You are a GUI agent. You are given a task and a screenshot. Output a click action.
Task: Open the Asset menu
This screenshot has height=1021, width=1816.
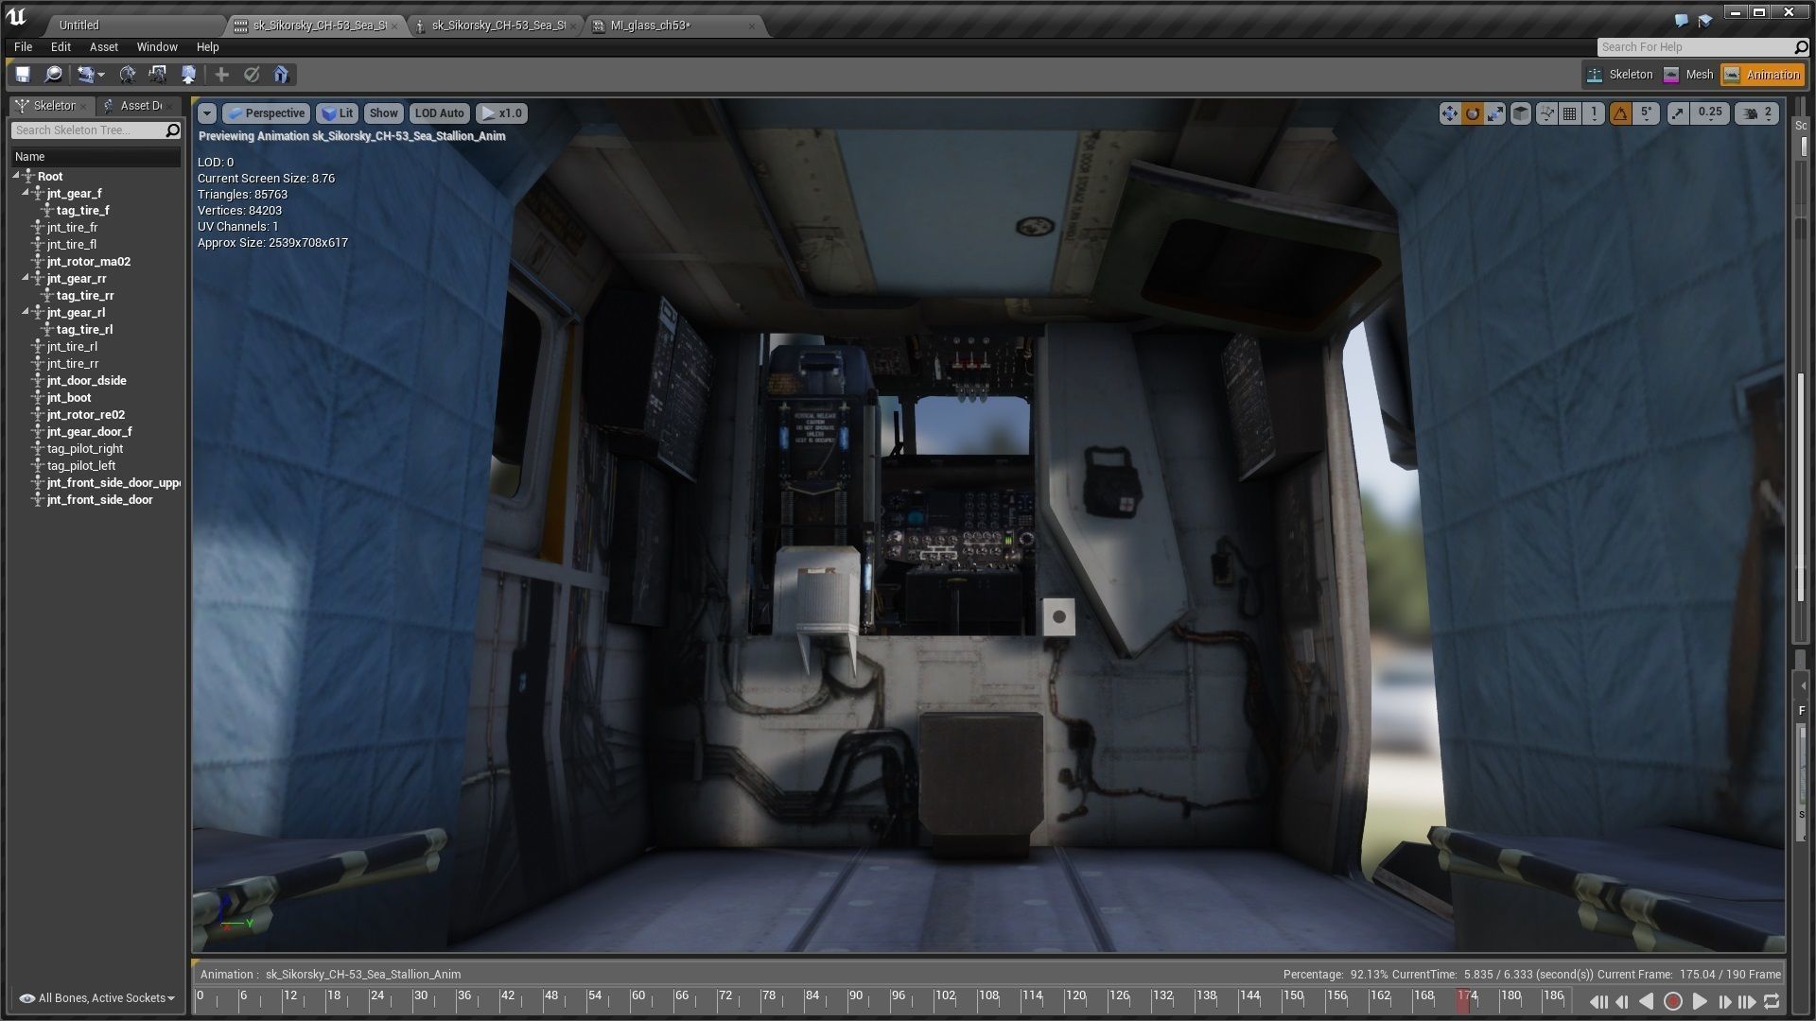click(103, 46)
